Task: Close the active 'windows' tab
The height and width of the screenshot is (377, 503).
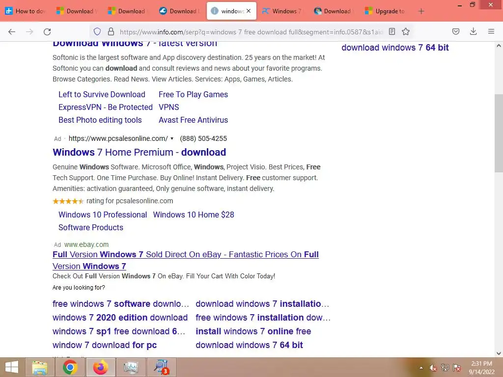Action: [249, 11]
